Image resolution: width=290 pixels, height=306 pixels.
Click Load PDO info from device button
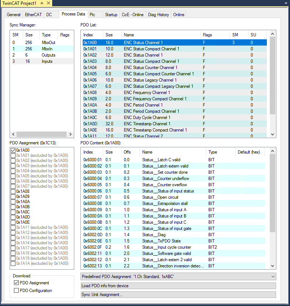[178, 286]
